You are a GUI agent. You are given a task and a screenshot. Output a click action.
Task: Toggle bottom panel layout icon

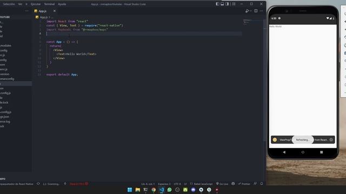[x=222, y=4]
